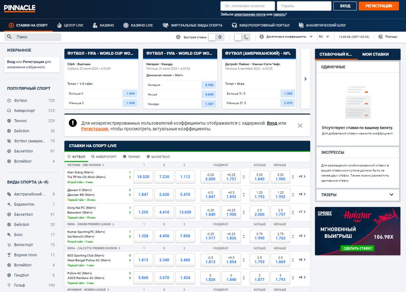The image size is (406, 292).
Task: Click the cycling icon
Action: click(x=9, y=245)
